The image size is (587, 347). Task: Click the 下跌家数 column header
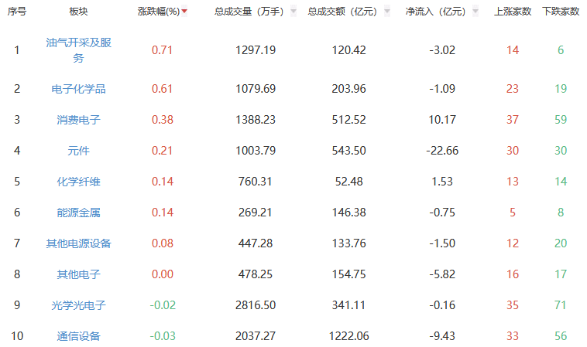click(x=561, y=12)
